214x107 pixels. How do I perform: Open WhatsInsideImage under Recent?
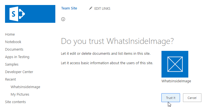point(25,87)
